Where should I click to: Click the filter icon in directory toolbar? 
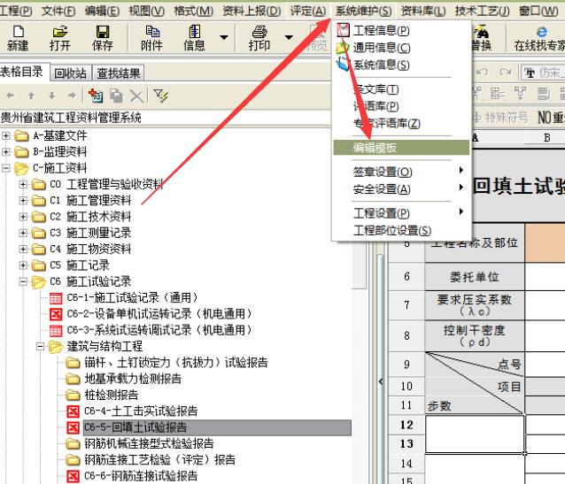[160, 96]
